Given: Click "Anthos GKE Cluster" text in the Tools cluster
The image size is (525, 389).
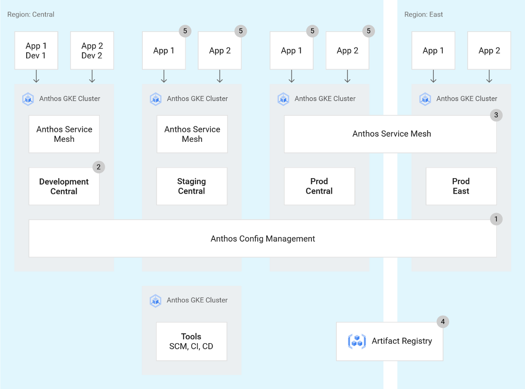Looking at the screenshot, I should [x=198, y=300].
